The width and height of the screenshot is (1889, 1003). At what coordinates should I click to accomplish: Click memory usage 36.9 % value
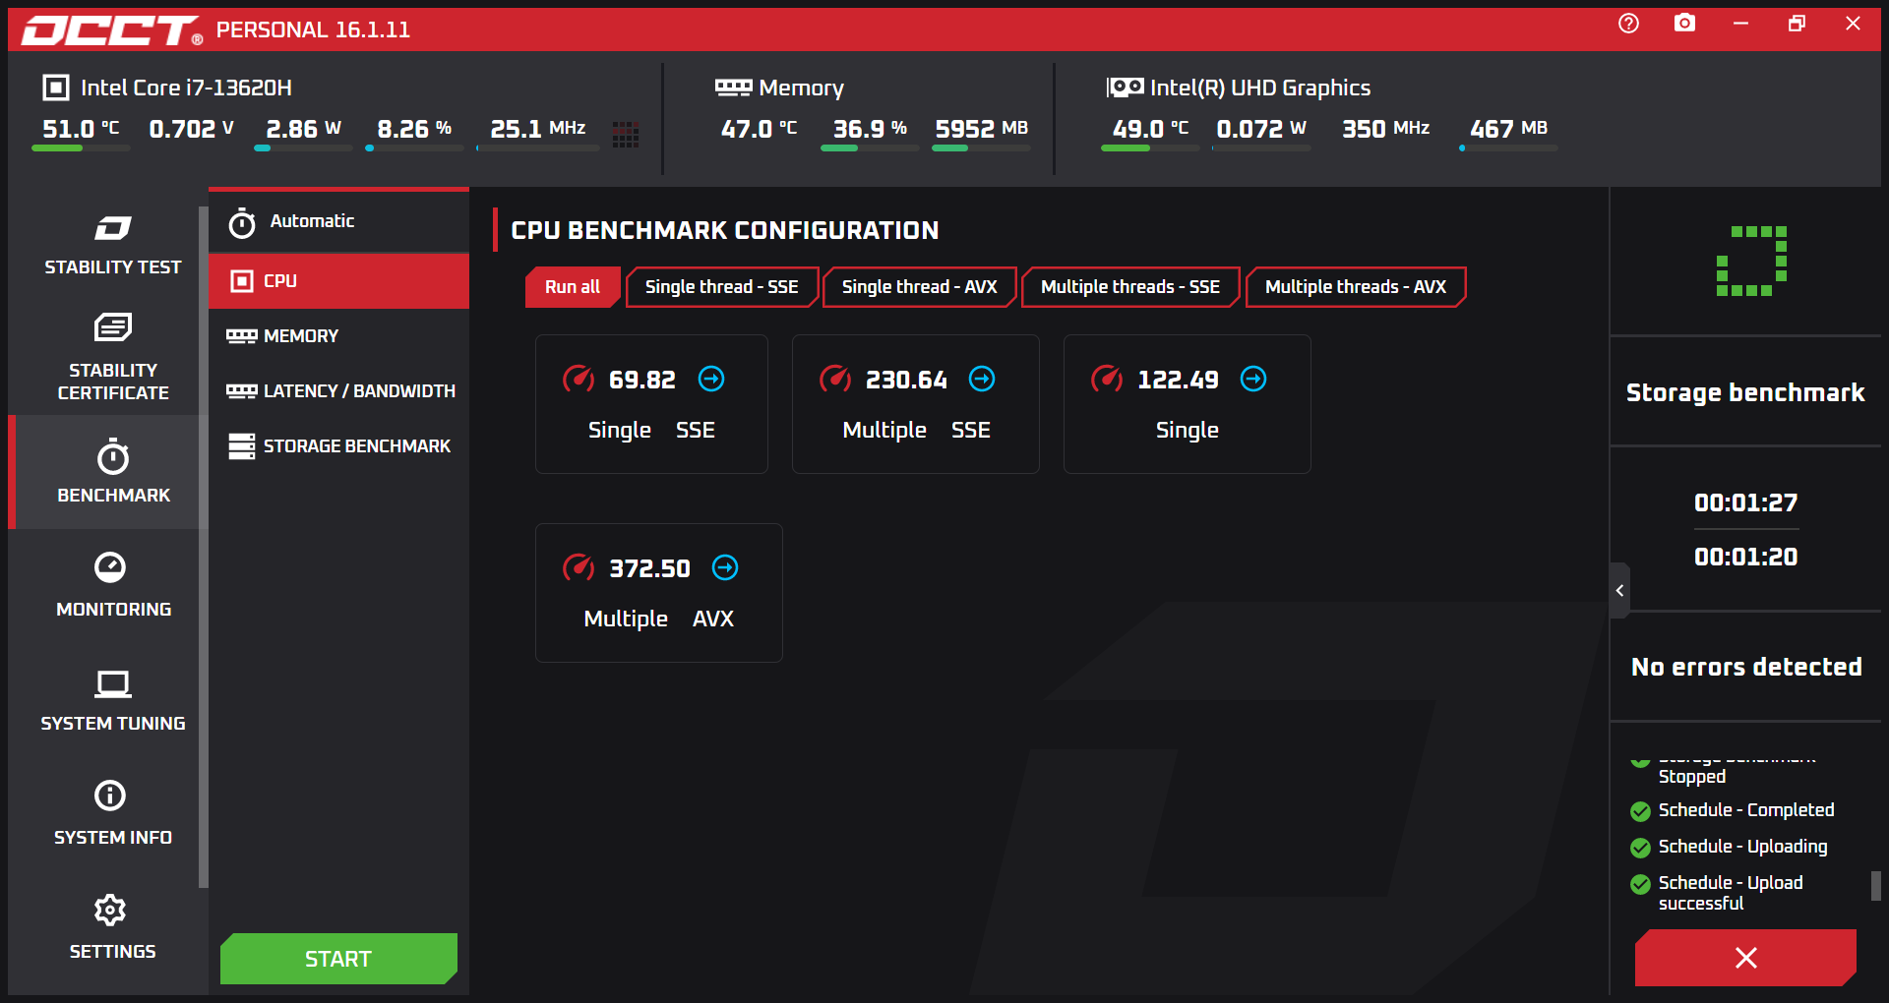[x=870, y=129]
